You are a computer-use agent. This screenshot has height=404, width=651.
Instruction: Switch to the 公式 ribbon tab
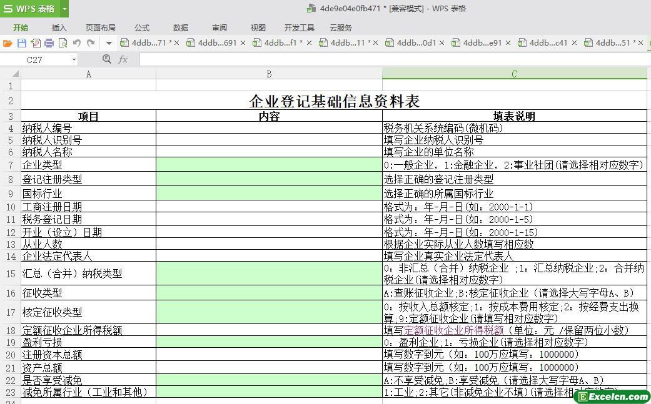142,27
